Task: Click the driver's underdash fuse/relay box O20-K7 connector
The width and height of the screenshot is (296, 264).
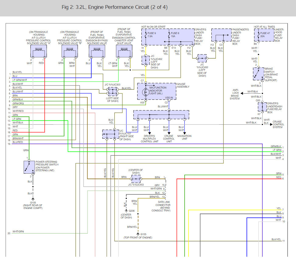Action: [x=262, y=107]
